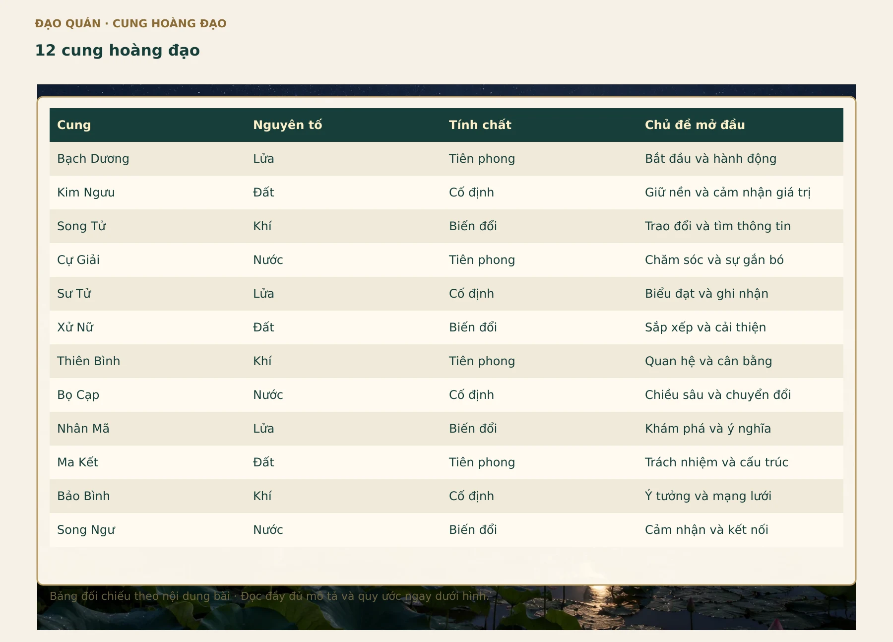Click the 'Cung' column header
Viewport: 893px width, 642px height.
point(147,125)
